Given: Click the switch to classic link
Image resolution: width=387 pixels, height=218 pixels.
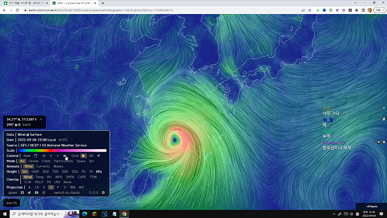Looking at the screenshot, I should click(x=67, y=192).
